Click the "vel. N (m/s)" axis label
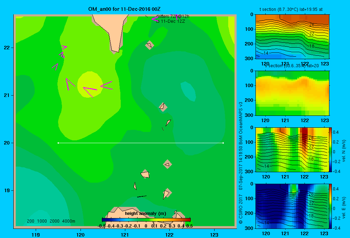 coord(344,151)
